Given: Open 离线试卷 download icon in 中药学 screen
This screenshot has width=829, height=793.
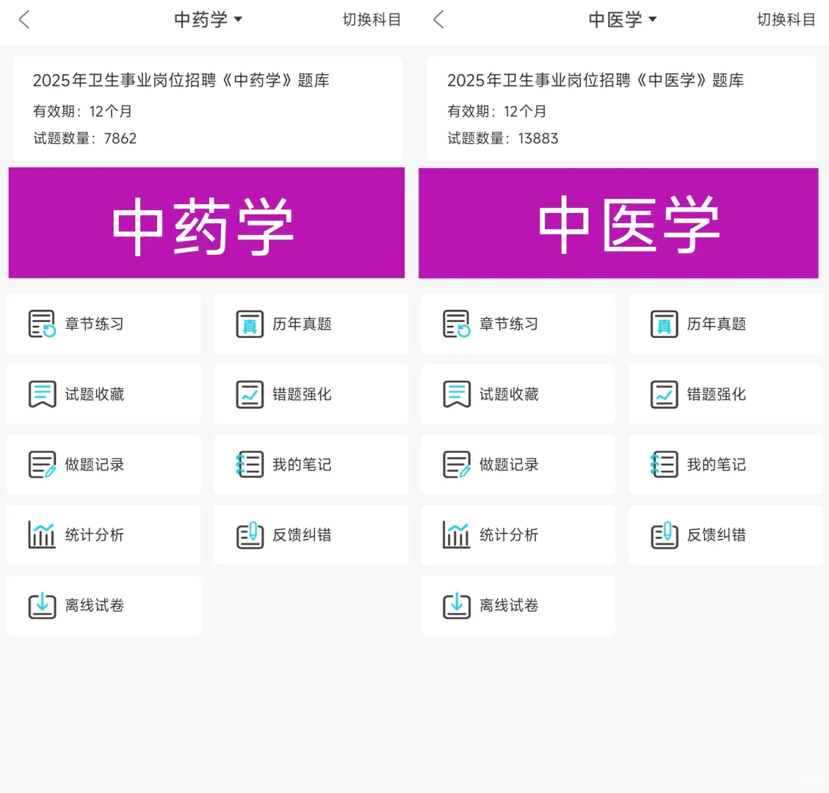Looking at the screenshot, I should pos(43,605).
